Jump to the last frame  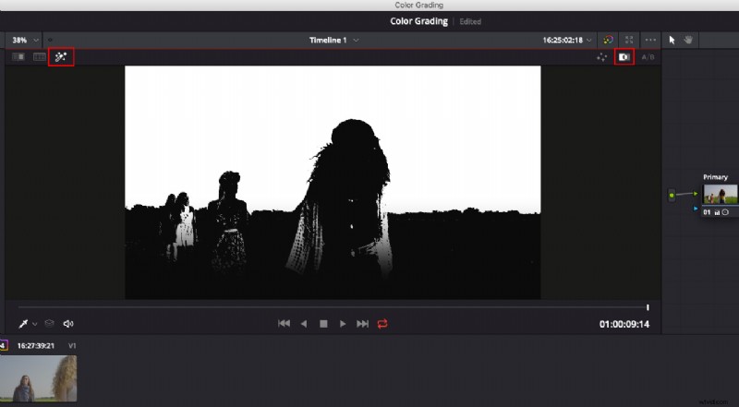[x=362, y=324]
